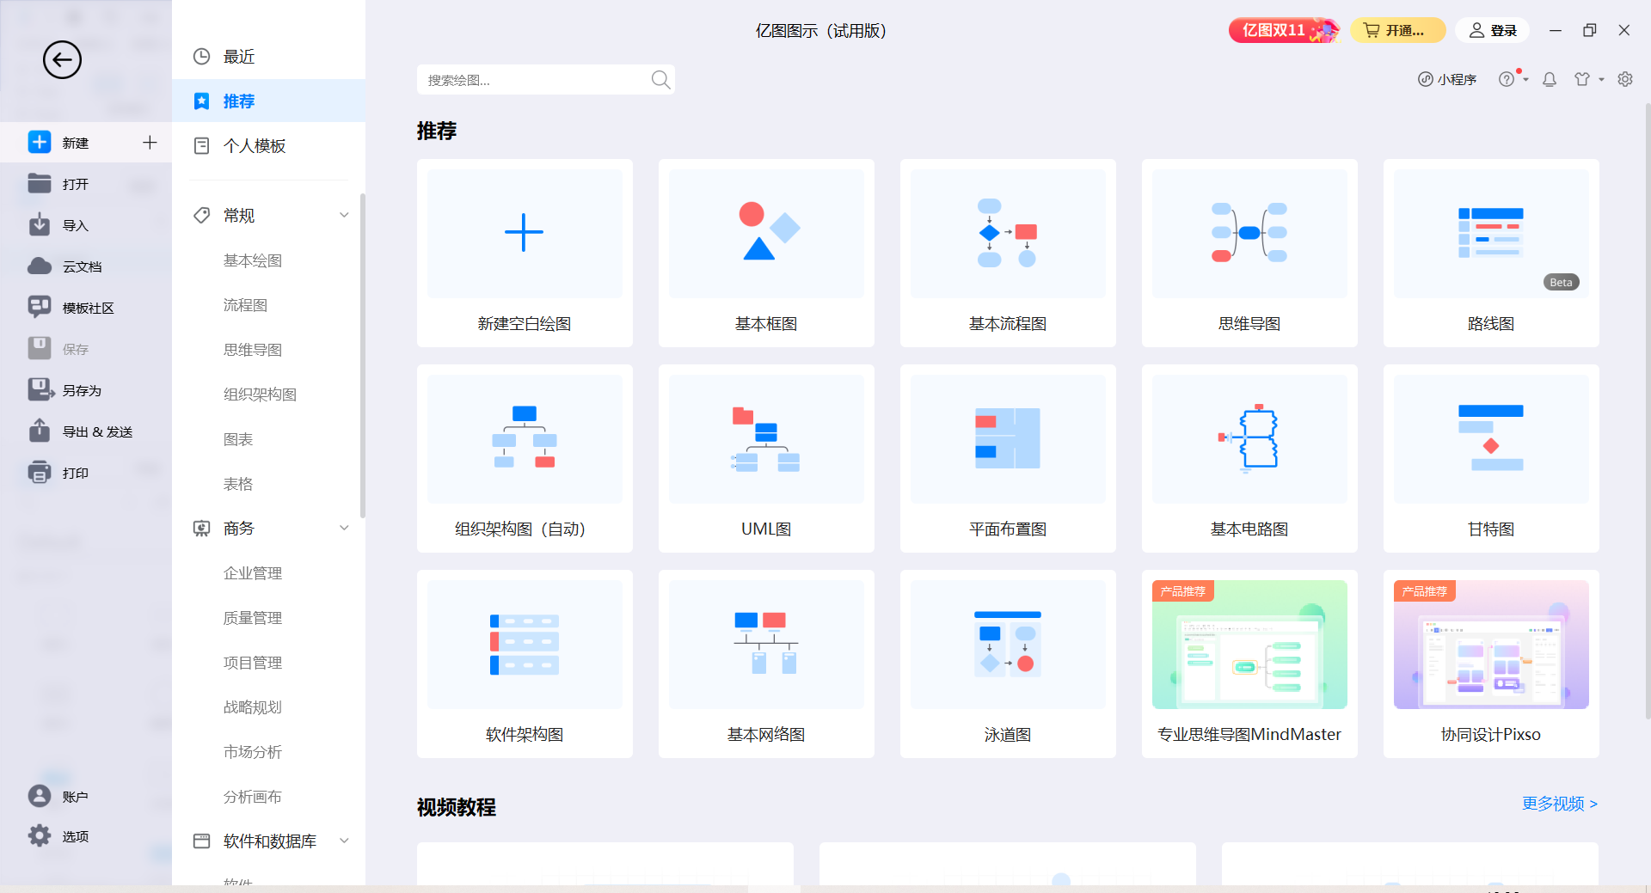This screenshot has height=893, width=1651.
Task: Select 流程图 in category list
Action: point(245,305)
